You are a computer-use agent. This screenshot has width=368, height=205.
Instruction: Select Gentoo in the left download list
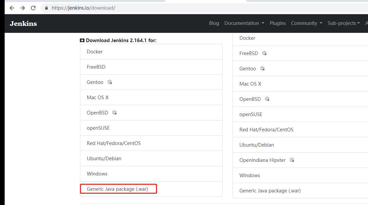(x=151, y=82)
